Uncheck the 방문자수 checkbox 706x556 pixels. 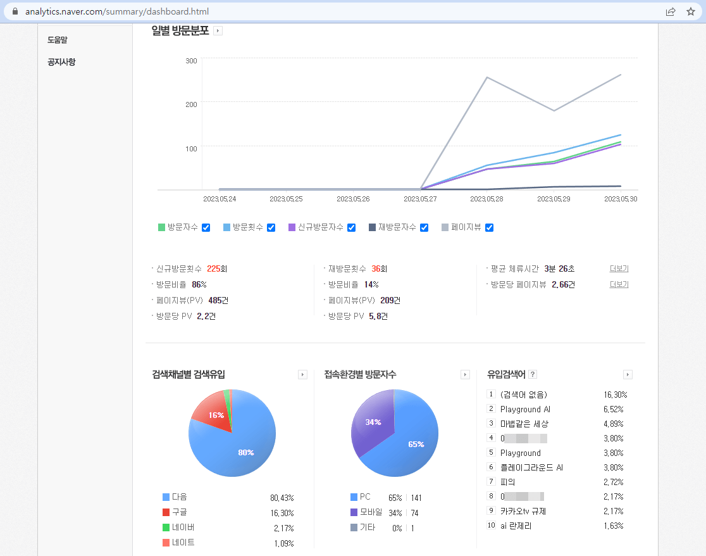point(205,227)
